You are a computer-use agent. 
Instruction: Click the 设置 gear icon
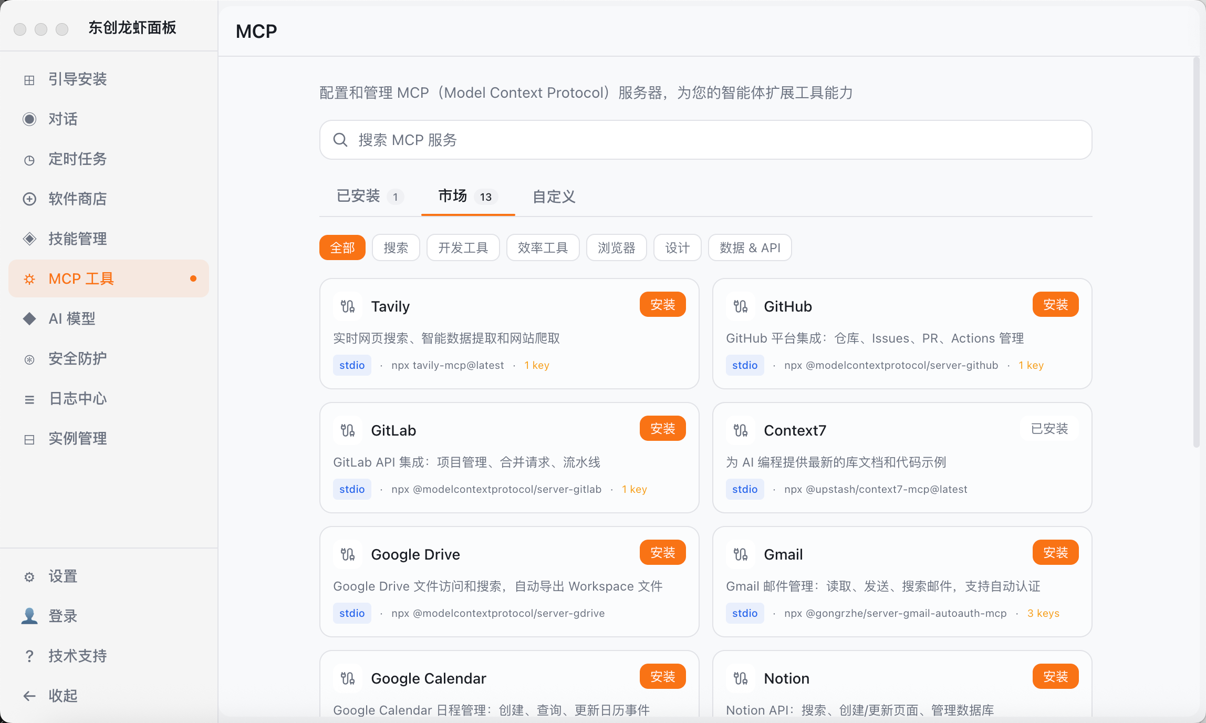tap(29, 577)
